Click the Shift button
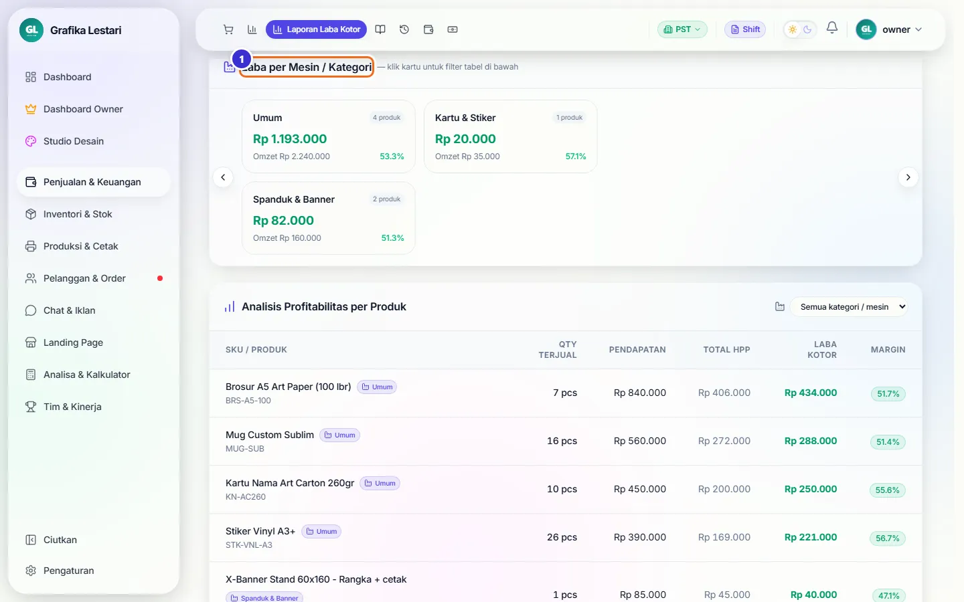The height and width of the screenshot is (602, 964). click(745, 29)
